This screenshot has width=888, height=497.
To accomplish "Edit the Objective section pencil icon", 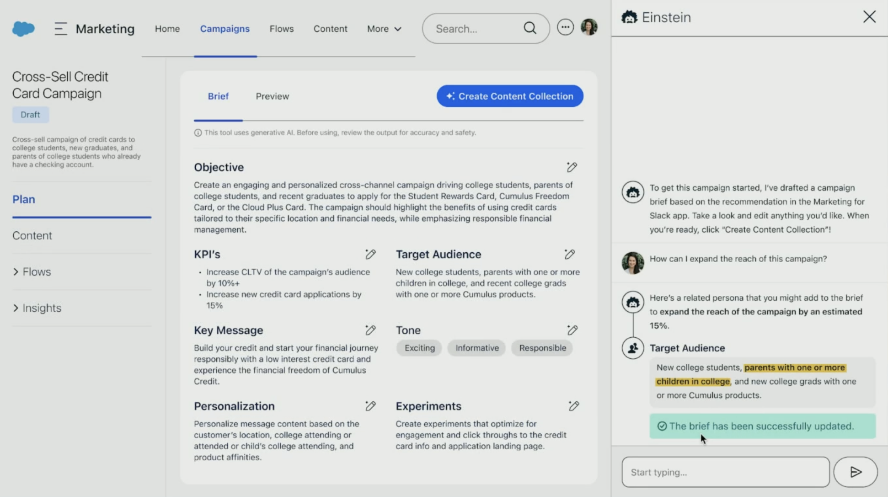I will (x=572, y=167).
